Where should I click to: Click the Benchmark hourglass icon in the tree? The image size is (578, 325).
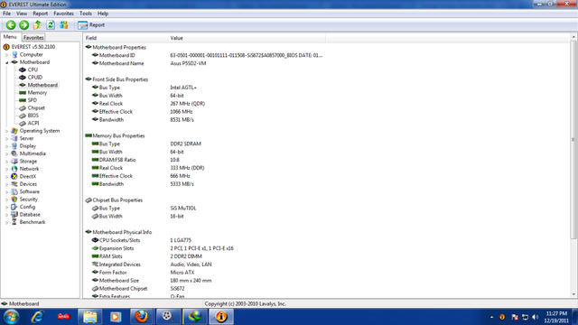pos(14,222)
